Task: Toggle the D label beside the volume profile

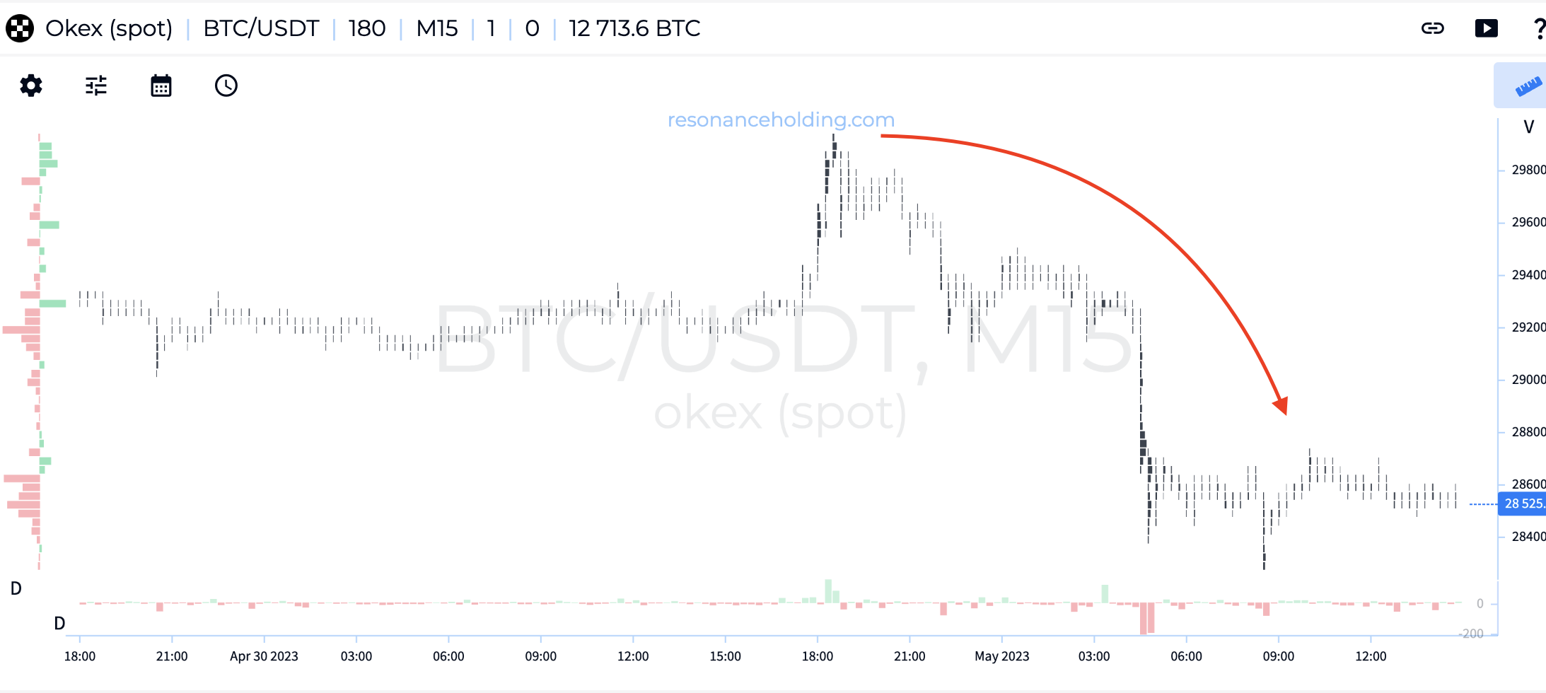Action: (16, 588)
